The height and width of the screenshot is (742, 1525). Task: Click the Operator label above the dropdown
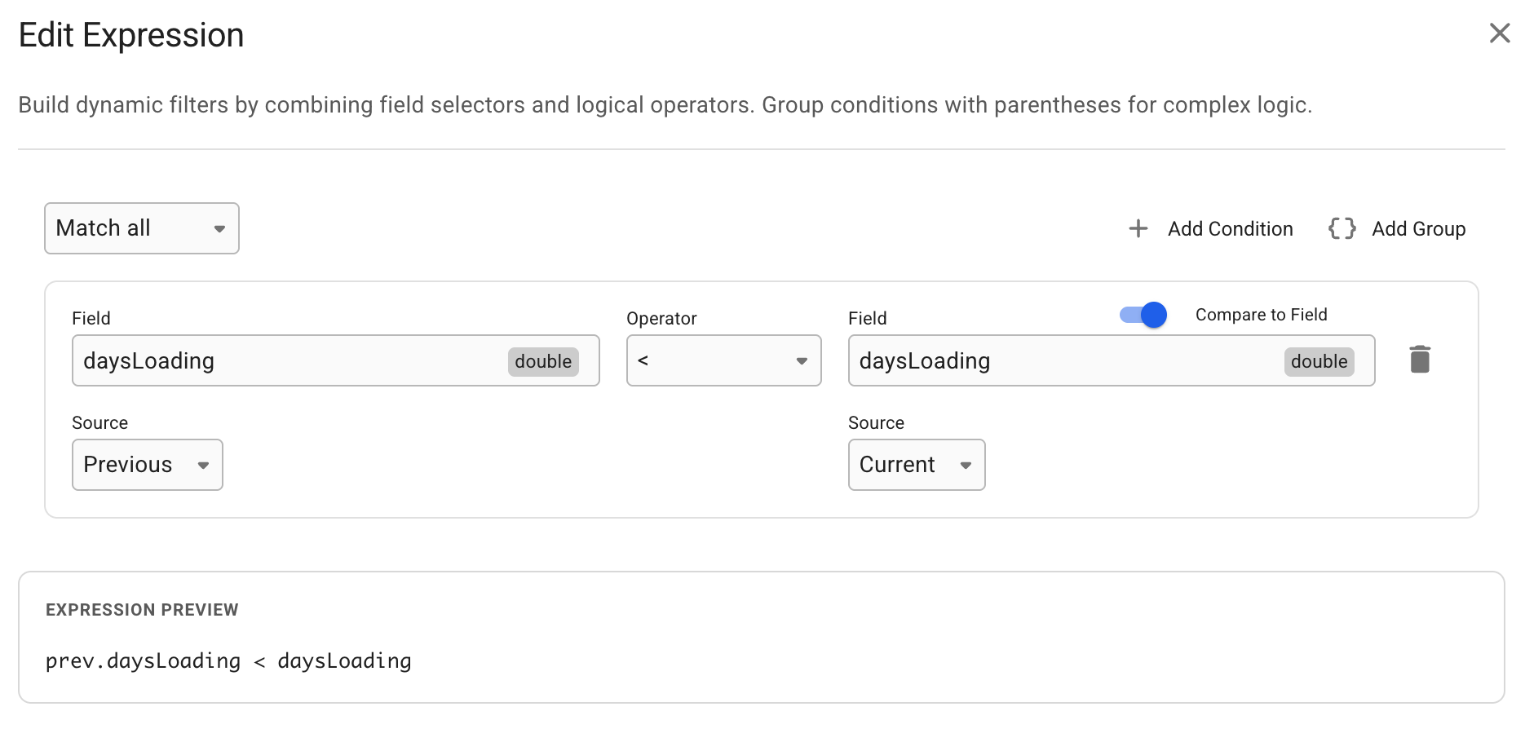click(x=661, y=319)
